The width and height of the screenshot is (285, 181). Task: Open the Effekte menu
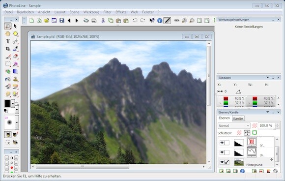[121, 12]
